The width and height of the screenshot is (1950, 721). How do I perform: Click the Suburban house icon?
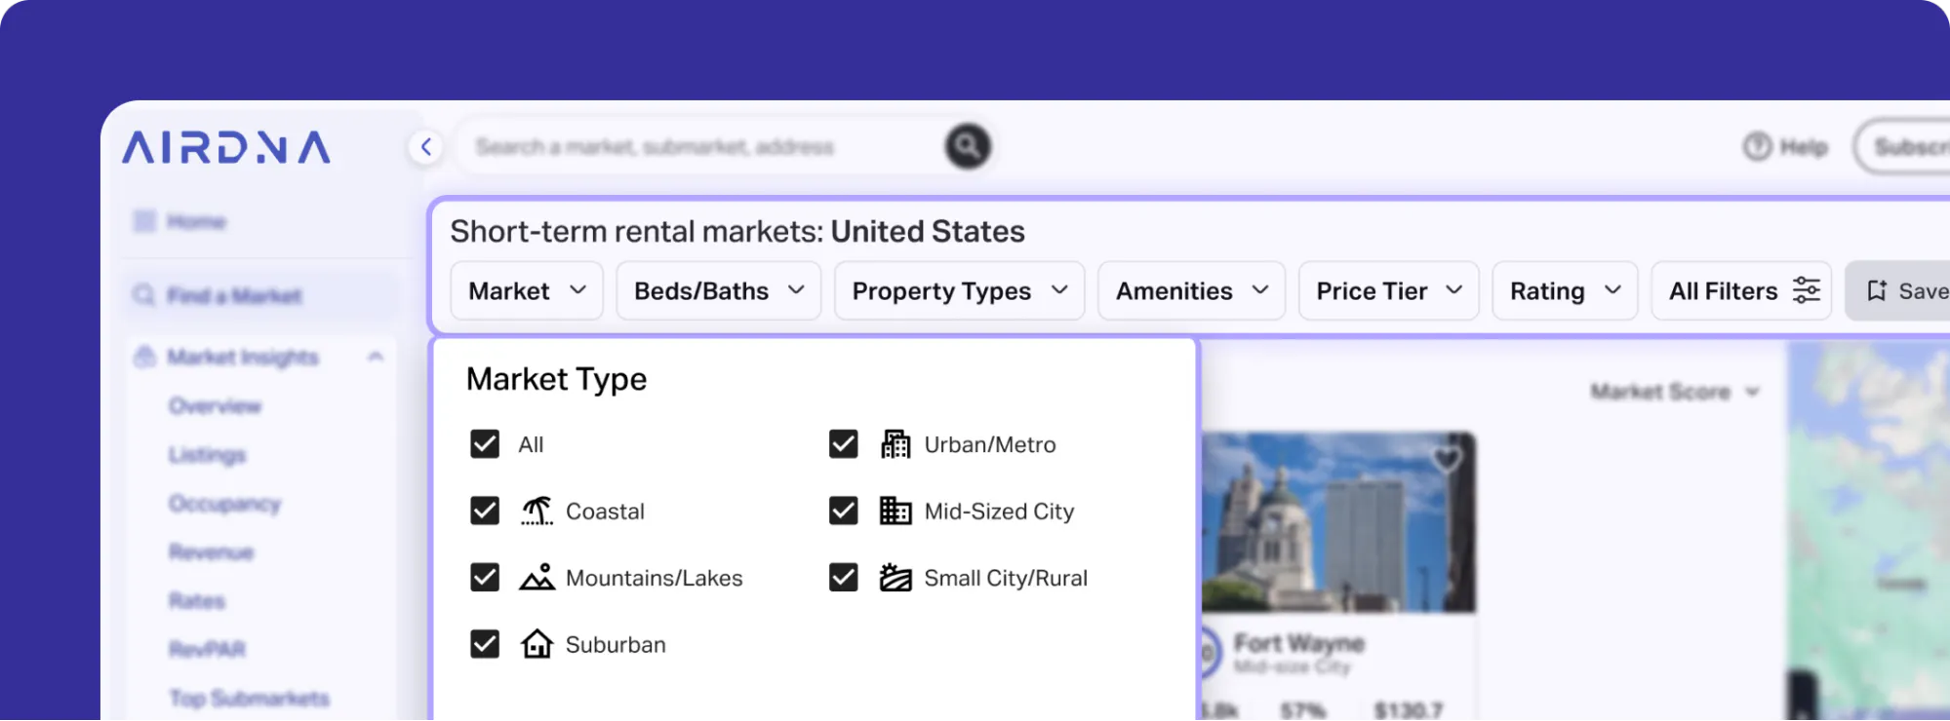click(537, 644)
